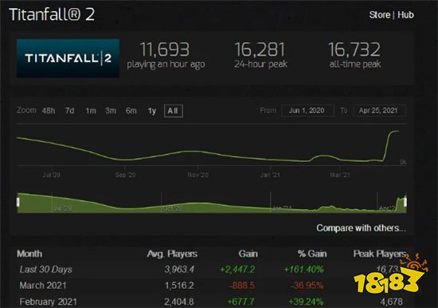438x308 pixels.
Task: Set chart zoom to 3m
Action: (111, 111)
